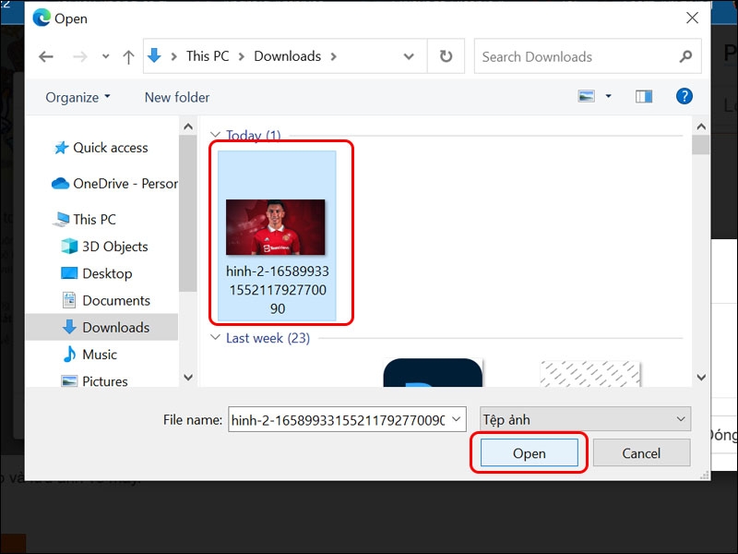The height and width of the screenshot is (554, 738).
Task: Click the blue Downloads arrow icon in sidebar
Action: (69, 327)
